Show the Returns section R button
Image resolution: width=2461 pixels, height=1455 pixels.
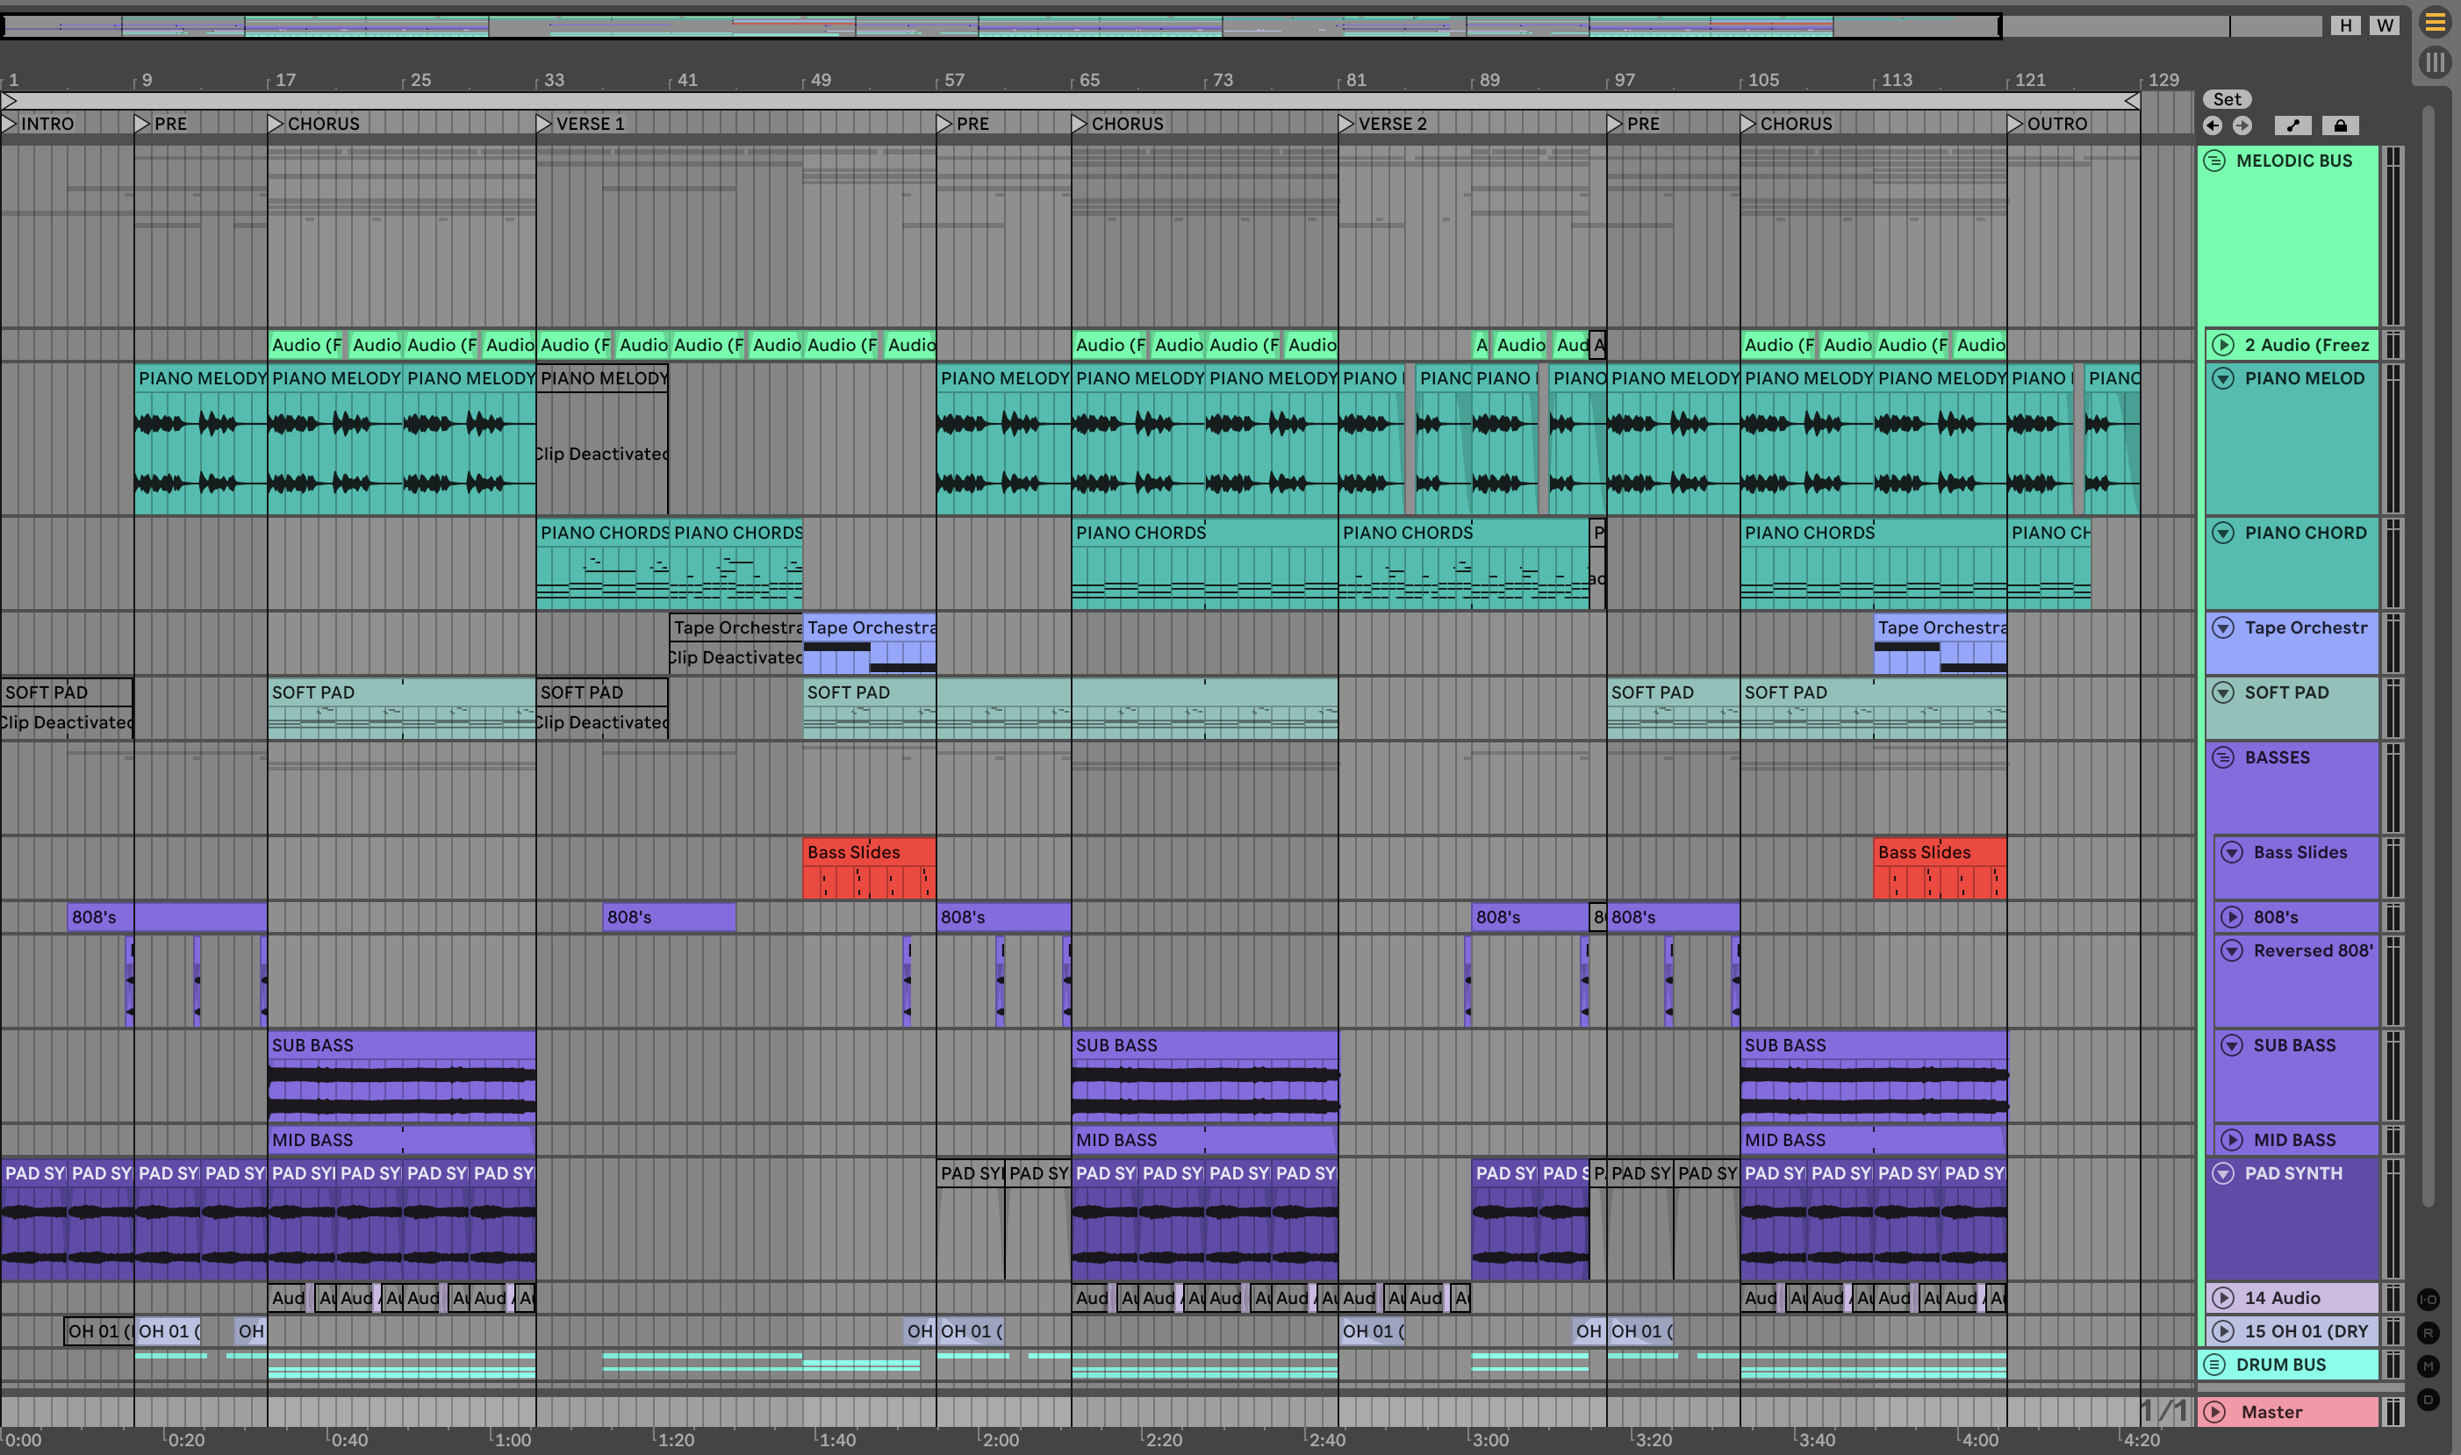[2428, 1332]
